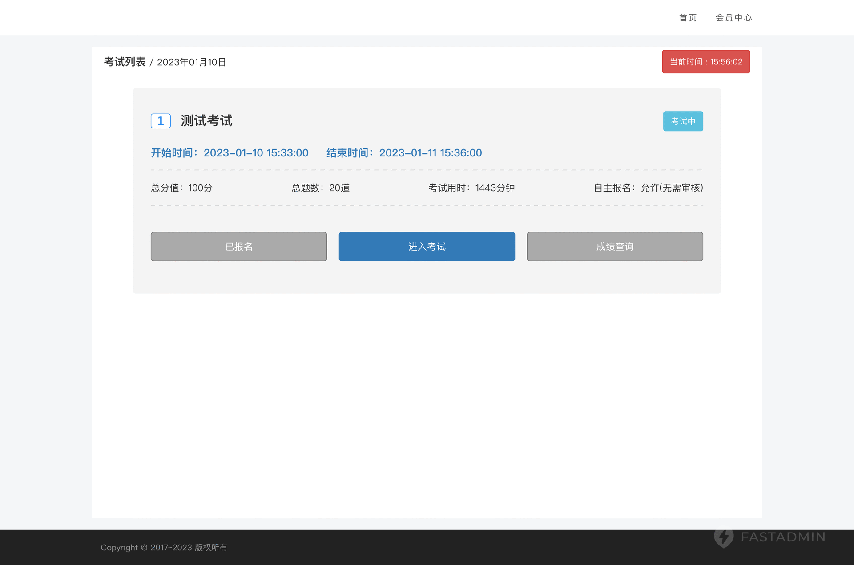Click the 考试用时 1443分钟 label

coord(471,188)
